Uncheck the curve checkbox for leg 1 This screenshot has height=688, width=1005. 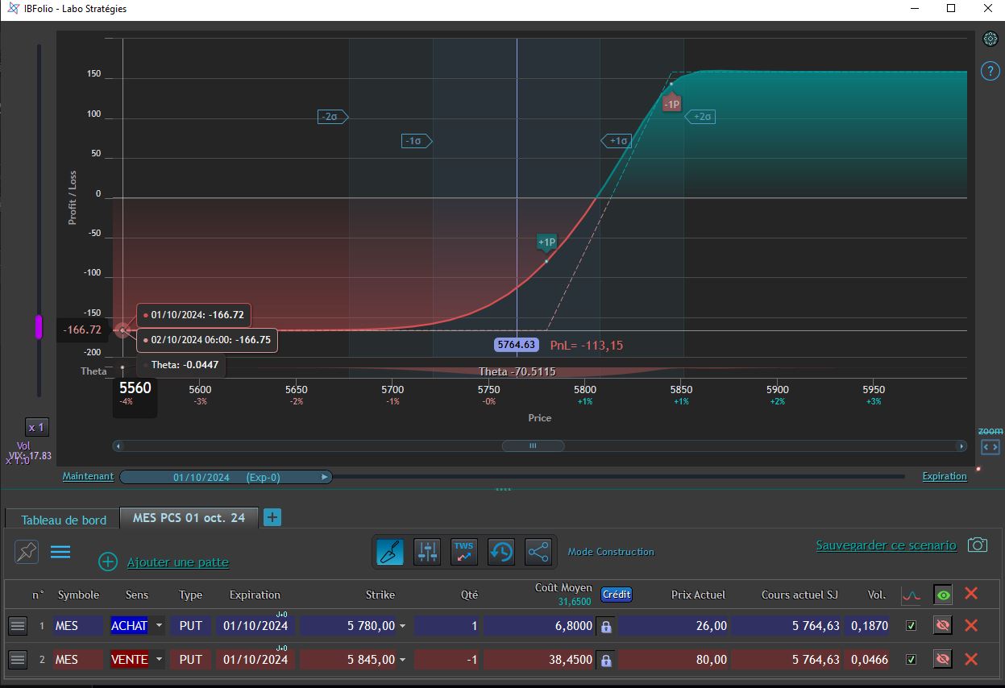[912, 626]
